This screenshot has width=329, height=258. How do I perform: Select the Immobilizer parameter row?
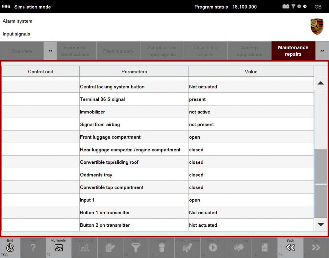[x=134, y=112]
